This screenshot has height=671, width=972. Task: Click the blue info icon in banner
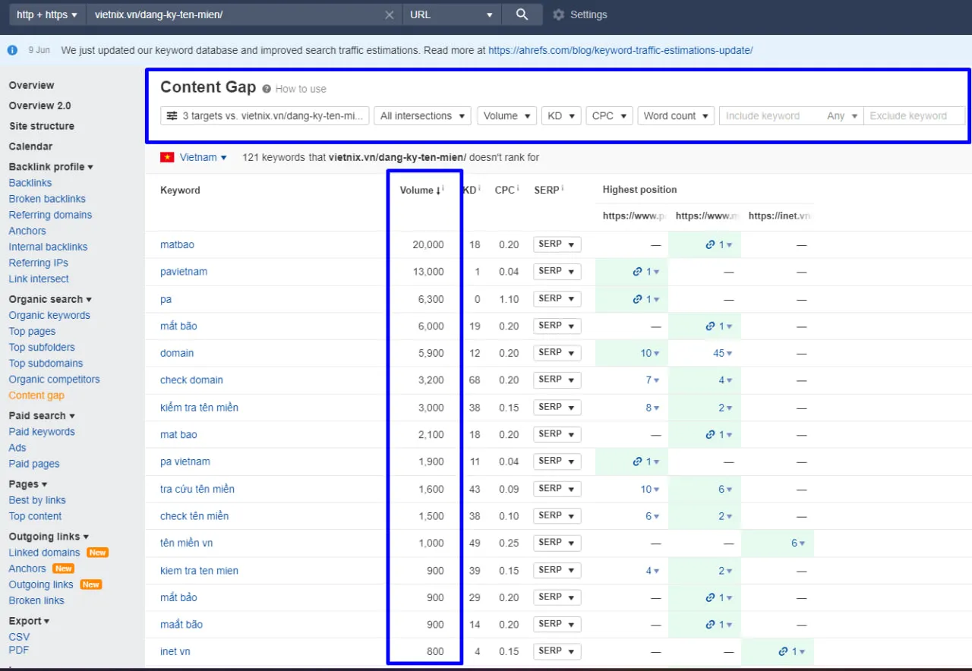12,50
